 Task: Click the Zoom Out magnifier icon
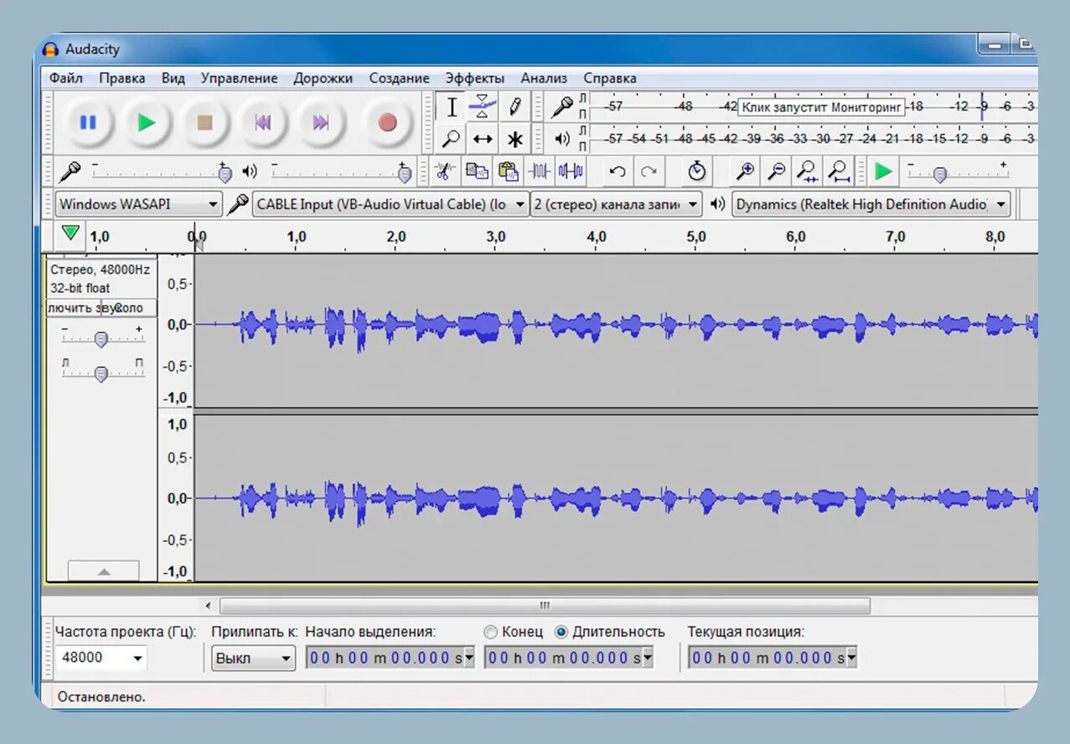coord(777,172)
